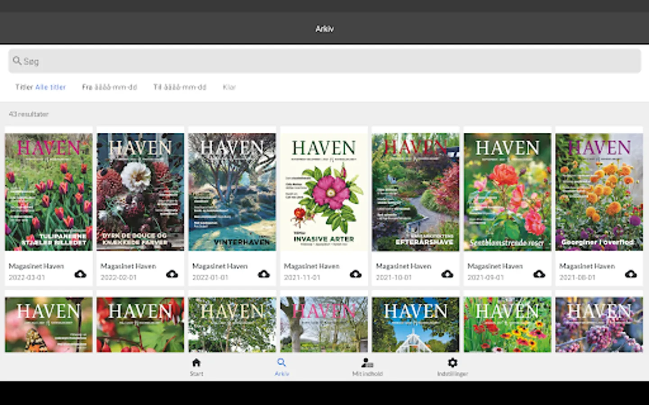This screenshot has width=649, height=405.
Task: Open the Invasive Arter cover issue
Action: 324,192
